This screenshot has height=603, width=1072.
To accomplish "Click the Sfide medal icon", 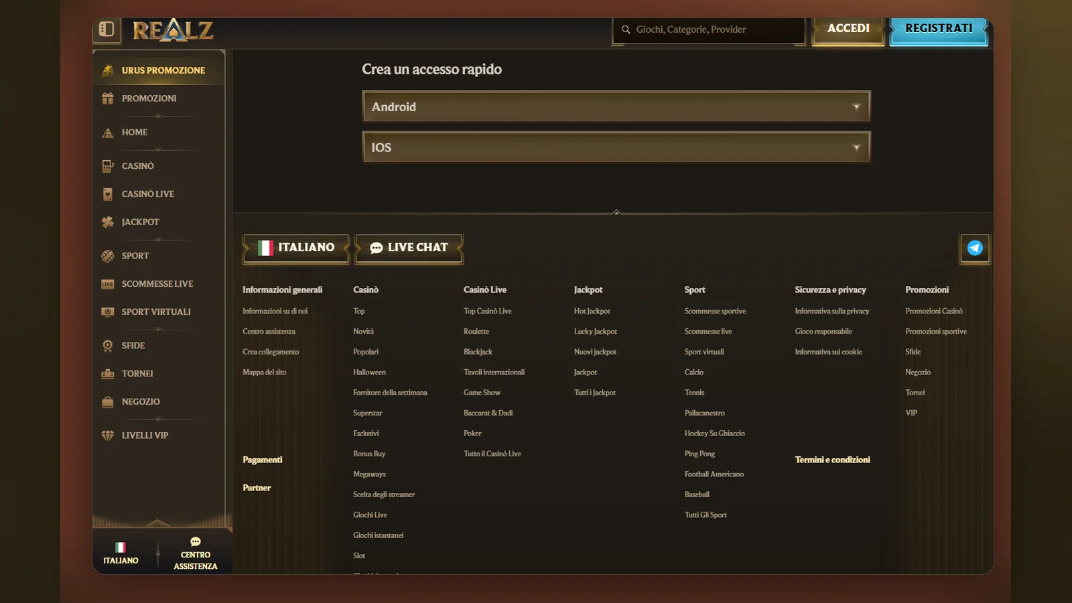I will pos(107,346).
